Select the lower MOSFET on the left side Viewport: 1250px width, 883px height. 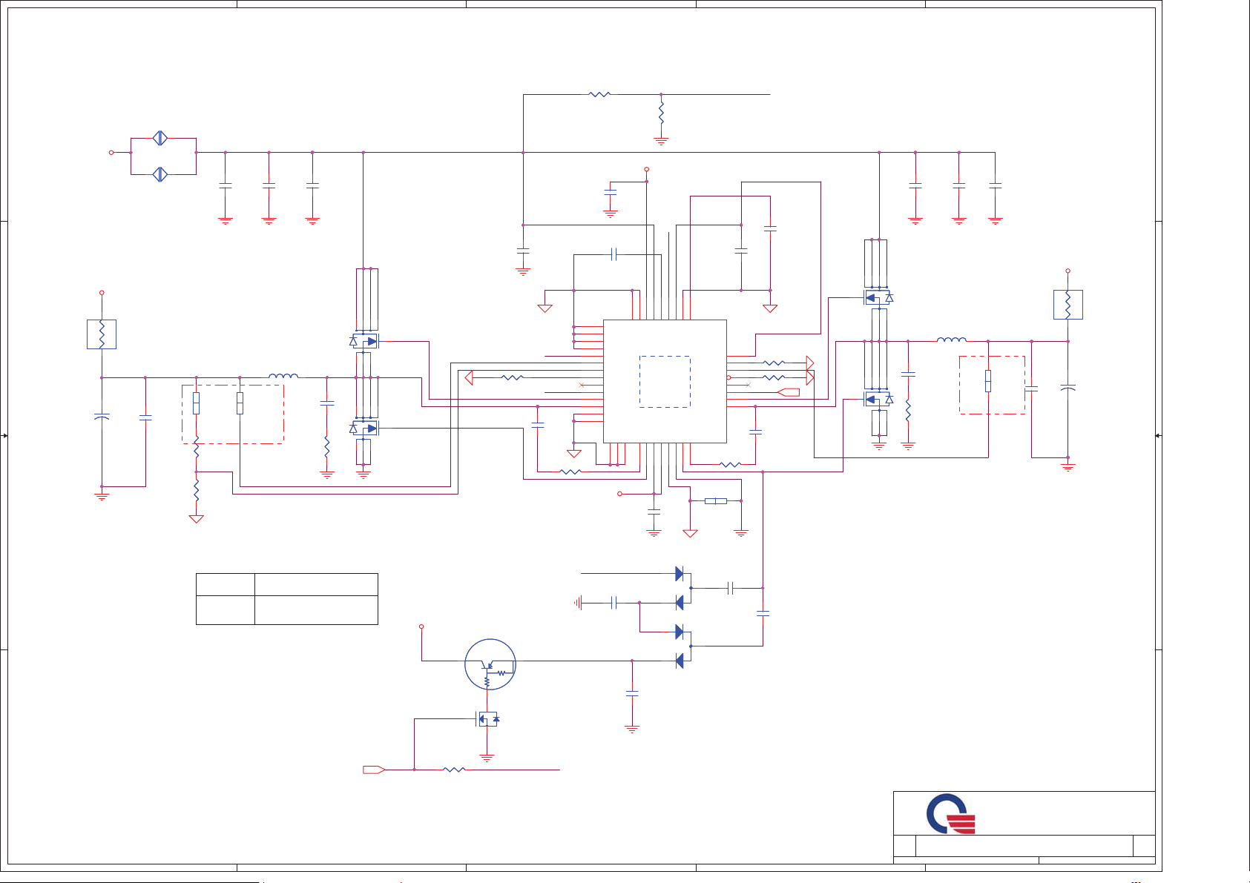tap(364, 429)
